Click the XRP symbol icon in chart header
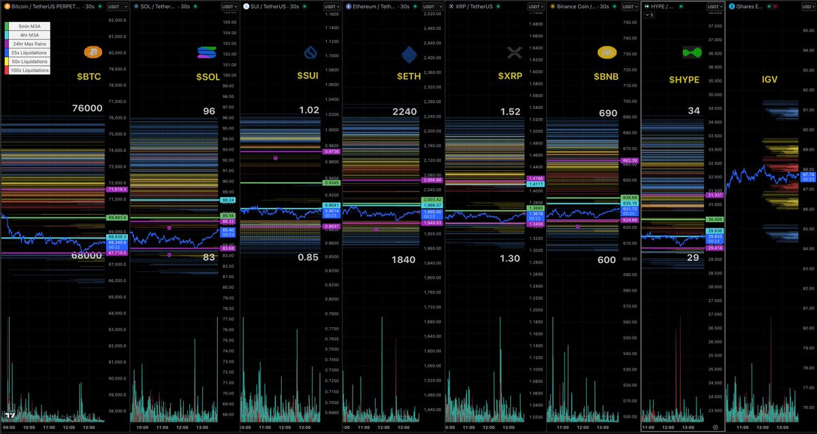Screen dimensions: 817x434 451,6
